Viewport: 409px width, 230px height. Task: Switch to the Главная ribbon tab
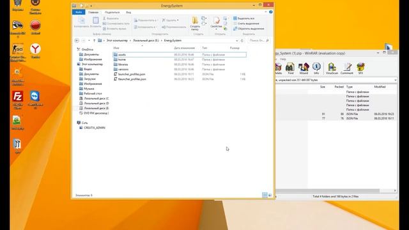click(93, 12)
